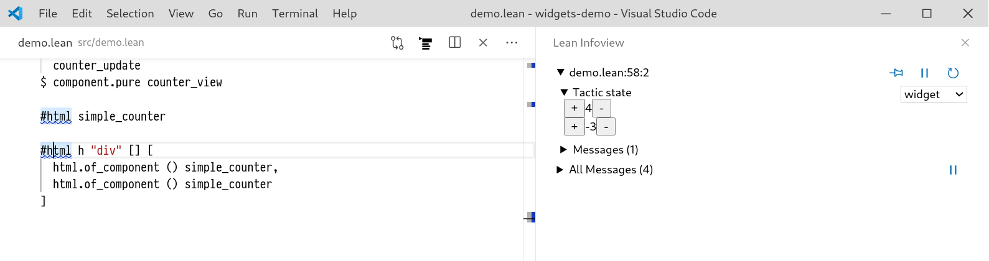Image resolution: width=989 pixels, height=261 pixels.
Task: Collapse the Tactic state section
Action: tap(564, 93)
